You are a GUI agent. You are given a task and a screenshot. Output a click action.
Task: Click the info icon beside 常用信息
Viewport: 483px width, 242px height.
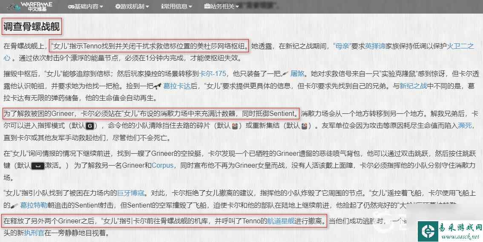click(x=162, y=6)
